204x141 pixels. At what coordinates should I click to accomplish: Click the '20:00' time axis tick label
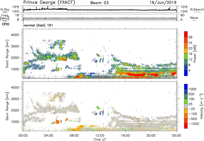coord(151,136)
